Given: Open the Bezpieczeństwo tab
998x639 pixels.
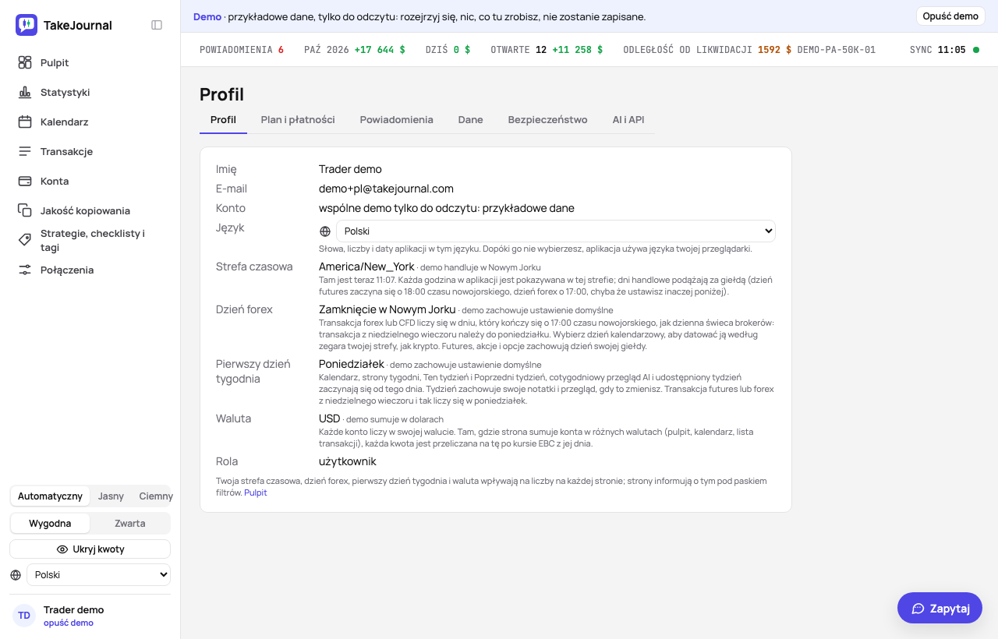Looking at the screenshot, I should [x=547, y=120].
